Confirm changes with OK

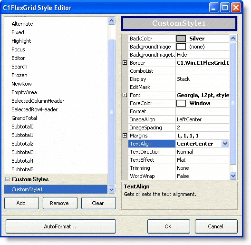(x=169, y=226)
